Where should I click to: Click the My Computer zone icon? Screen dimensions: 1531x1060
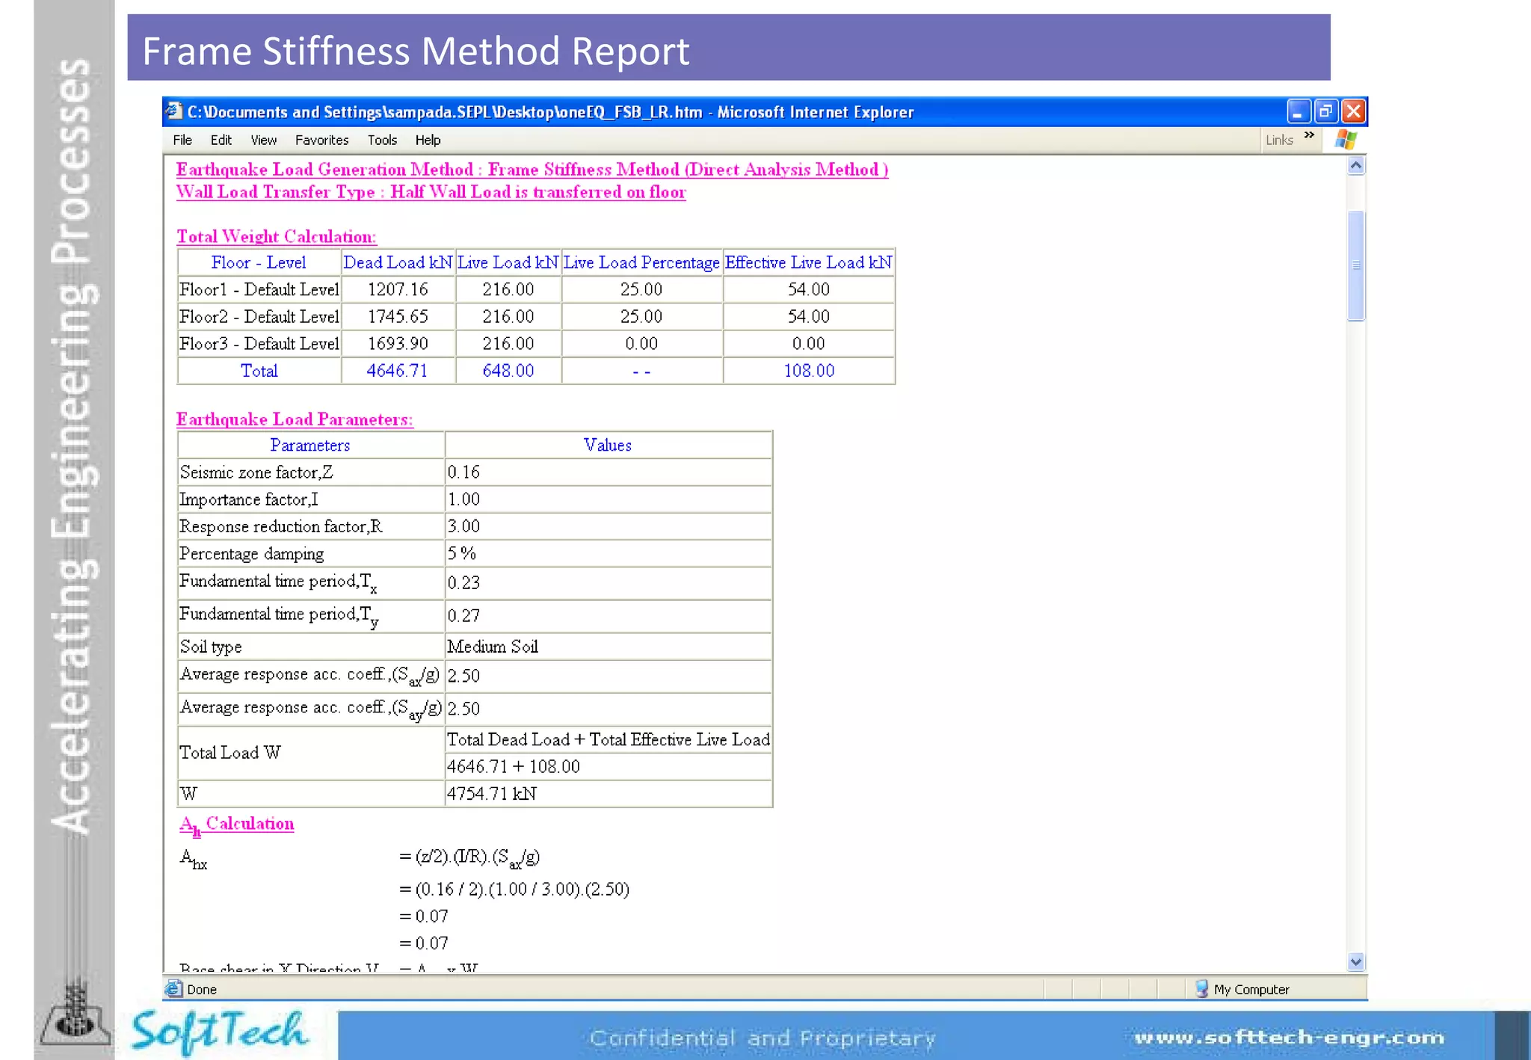[1201, 989]
